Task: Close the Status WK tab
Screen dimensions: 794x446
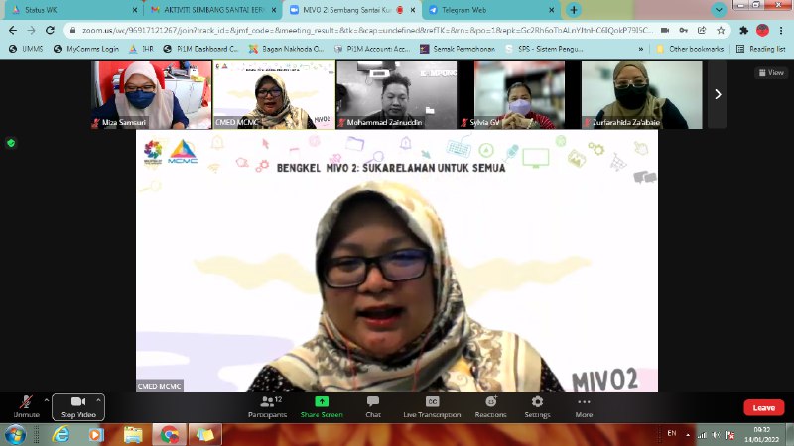Action: (x=135, y=10)
